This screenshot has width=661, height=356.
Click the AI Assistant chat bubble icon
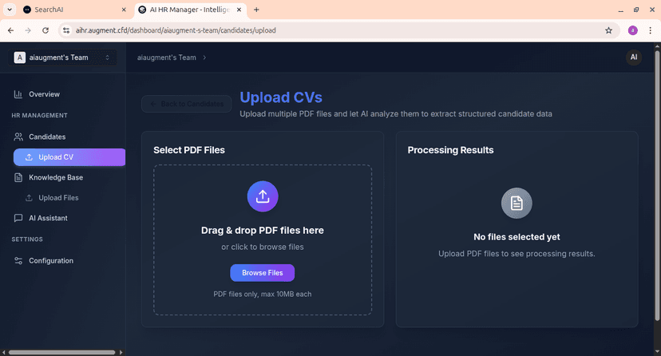click(x=18, y=218)
